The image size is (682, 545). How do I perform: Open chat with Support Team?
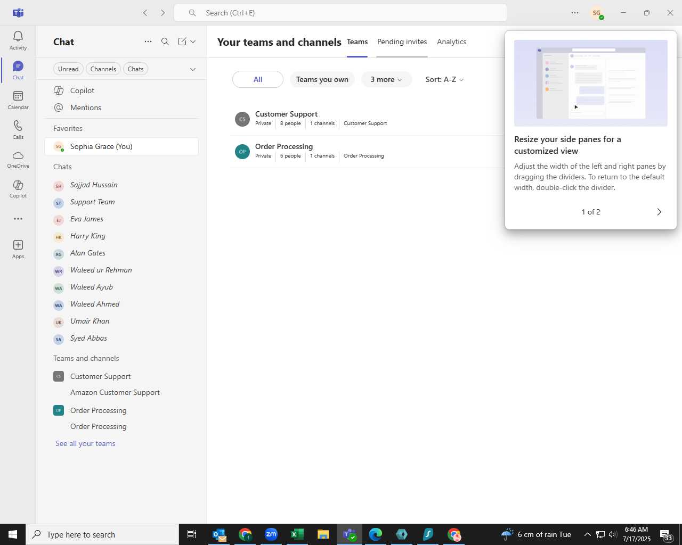pyautogui.click(x=121, y=202)
